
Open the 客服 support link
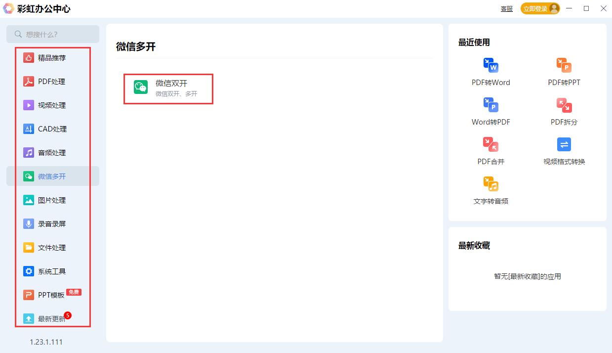click(x=506, y=8)
